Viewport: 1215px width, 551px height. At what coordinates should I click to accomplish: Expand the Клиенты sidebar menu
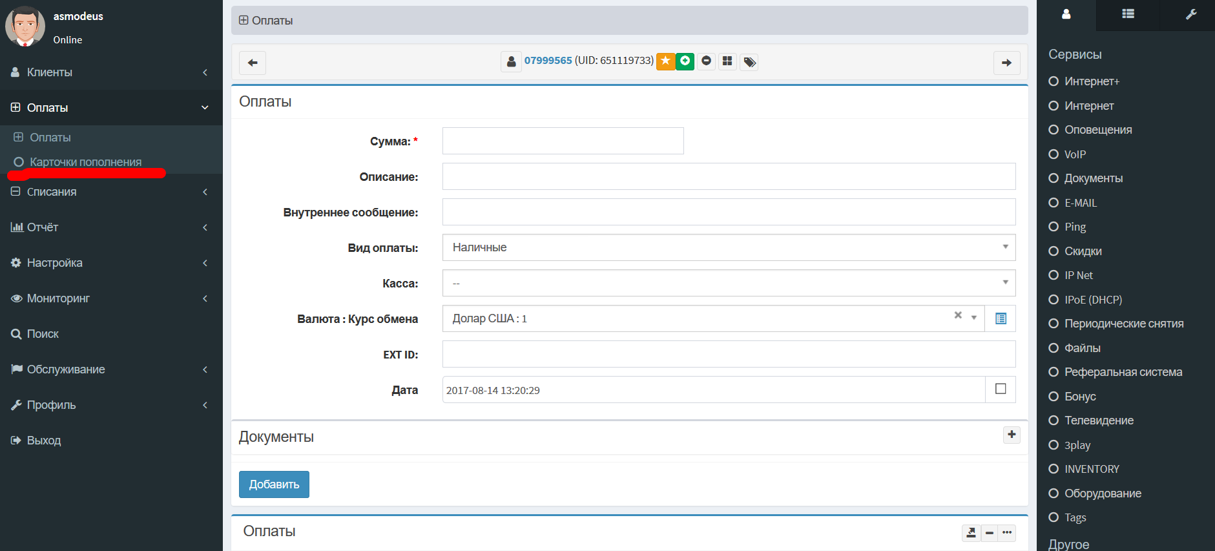[110, 72]
